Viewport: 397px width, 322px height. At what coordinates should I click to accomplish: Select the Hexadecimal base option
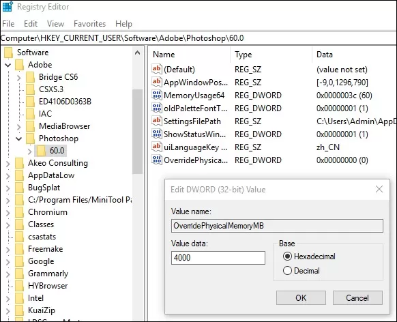pos(287,257)
